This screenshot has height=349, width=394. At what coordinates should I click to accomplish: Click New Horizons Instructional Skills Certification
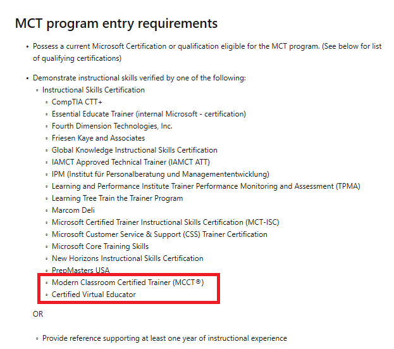(x=127, y=258)
